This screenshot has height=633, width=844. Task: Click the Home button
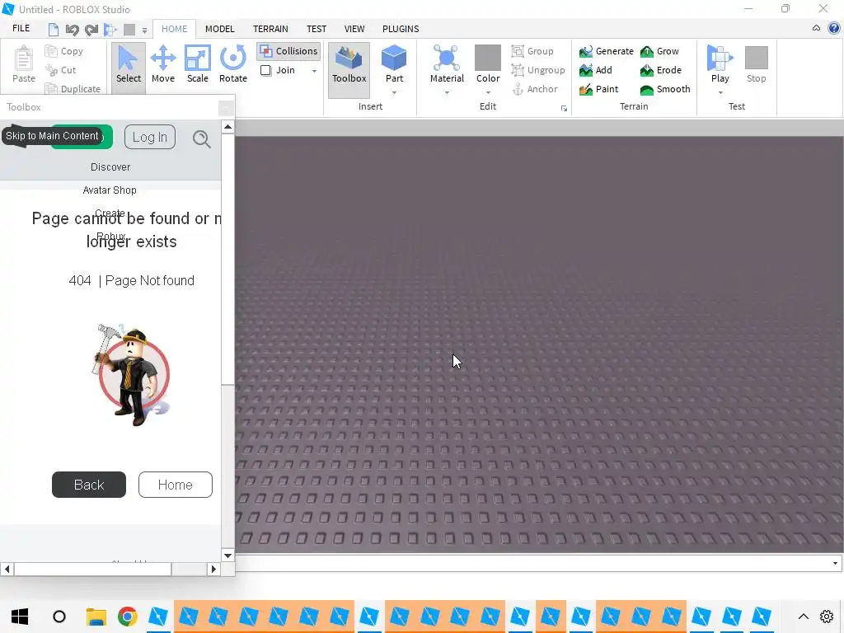click(x=175, y=485)
